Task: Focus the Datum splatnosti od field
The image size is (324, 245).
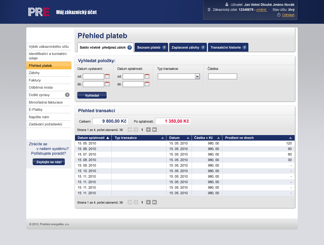Action: [x=133, y=77]
